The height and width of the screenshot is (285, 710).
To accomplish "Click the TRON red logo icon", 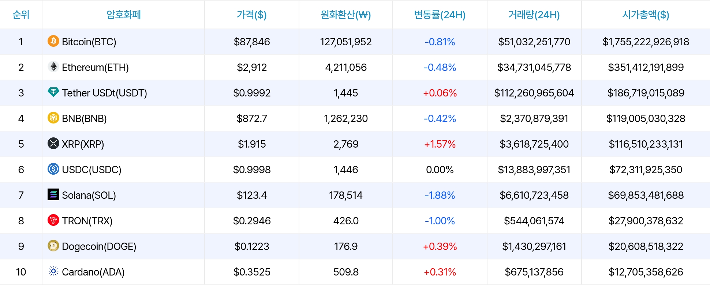I will tap(53, 220).
